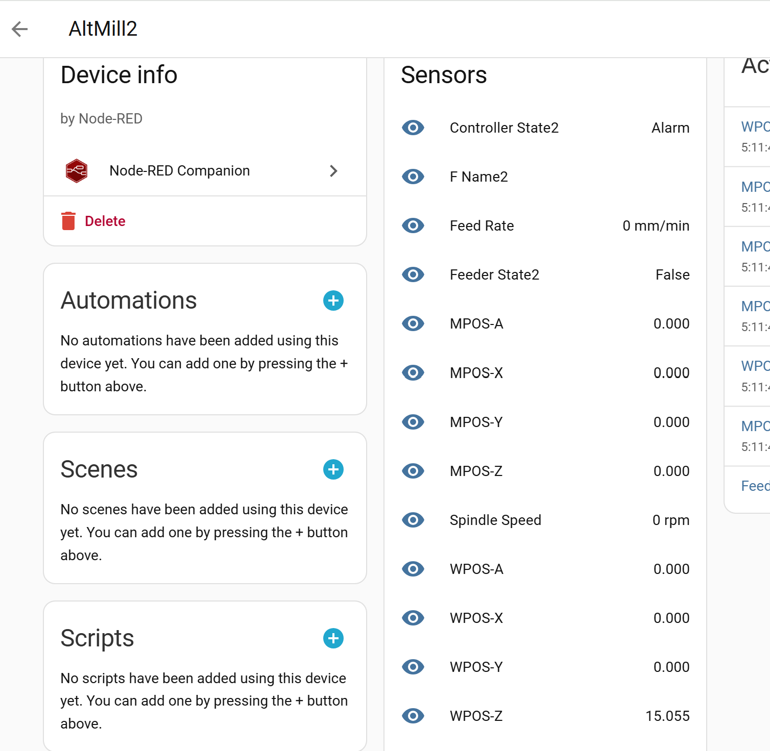
Task: Click eye icon beside Spindle Speed
Action: (x=413, y=520)
